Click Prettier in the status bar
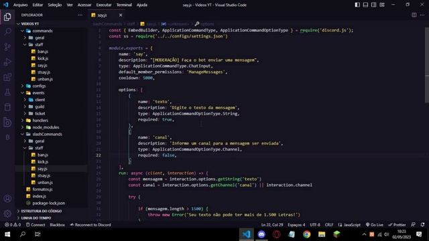Screen dimensions: 429x241 (x=397, y=225)
